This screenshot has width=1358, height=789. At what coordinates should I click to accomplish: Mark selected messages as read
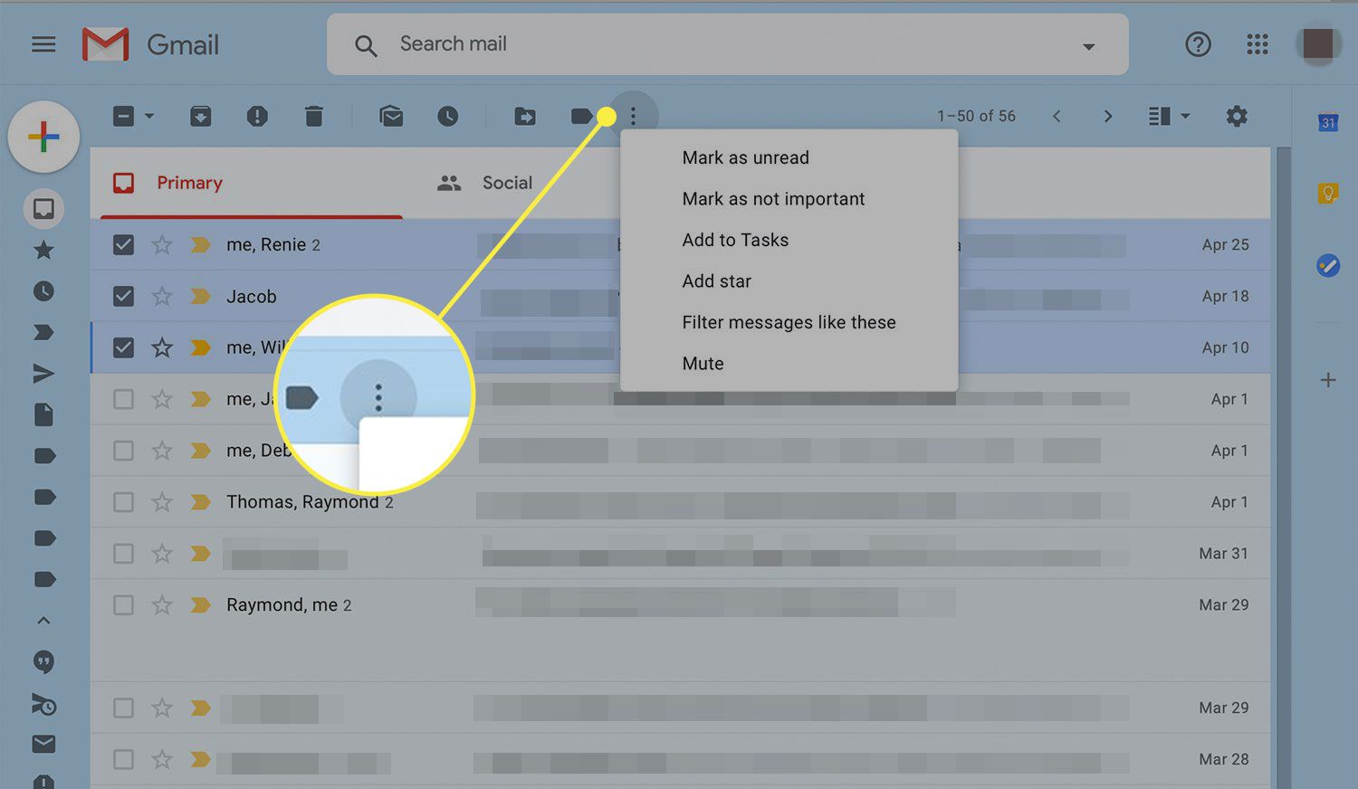(x=391, y=116)
